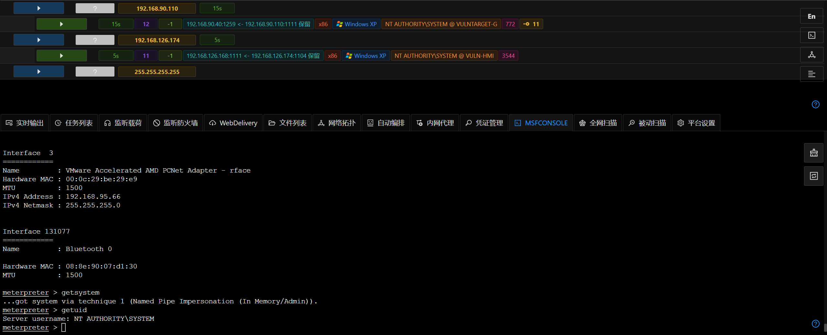Click Windows XP tag in VULN-HMI row
The image size is (827, 335).
366,56
